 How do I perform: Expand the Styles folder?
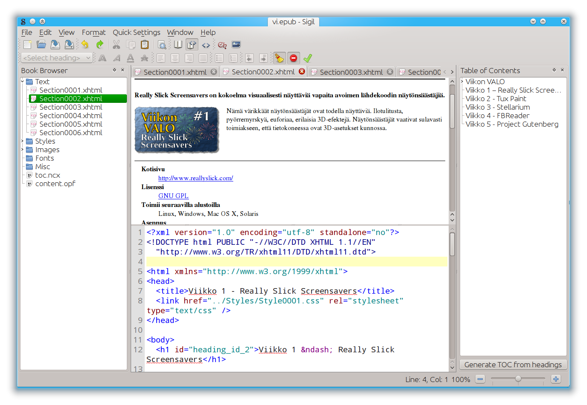23,141
